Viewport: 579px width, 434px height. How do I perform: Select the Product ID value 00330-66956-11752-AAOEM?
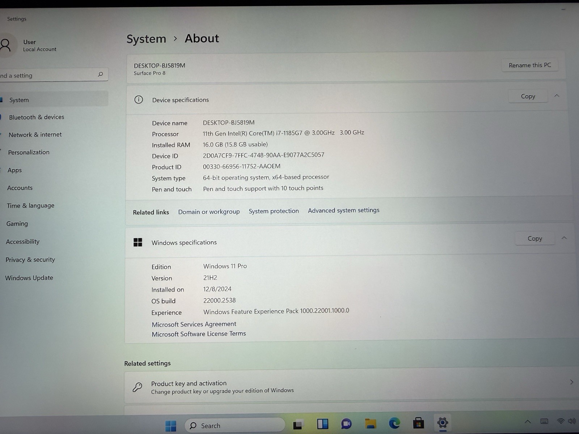[x=241, y=166]
